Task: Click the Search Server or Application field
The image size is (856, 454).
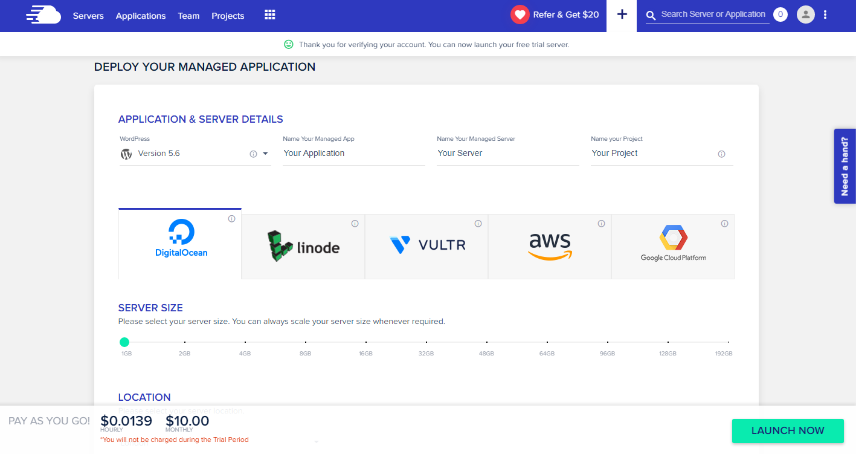Action: point(713,15)
